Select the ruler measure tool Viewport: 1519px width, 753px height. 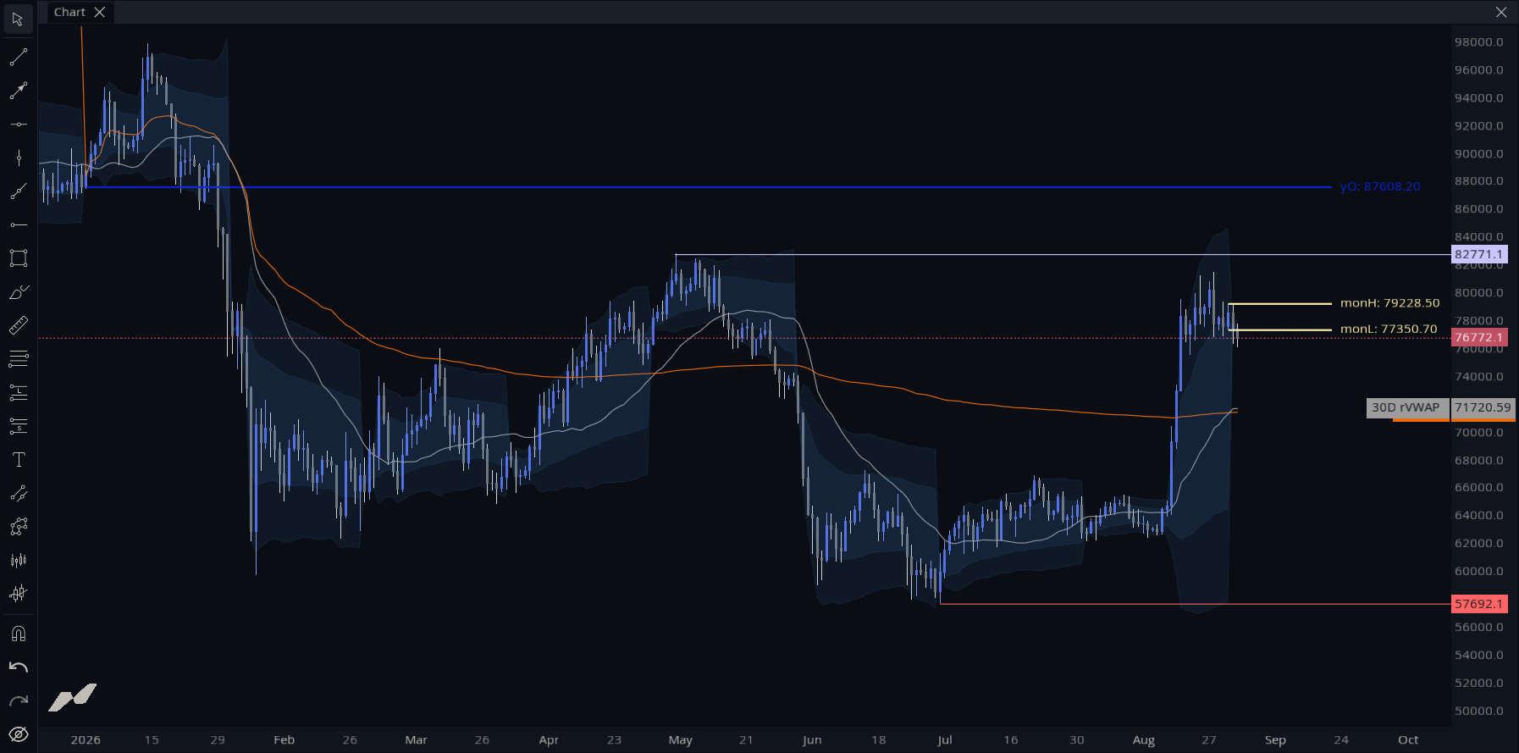coord(18,325)
